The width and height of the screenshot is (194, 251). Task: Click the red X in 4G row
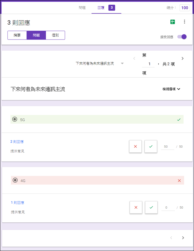(179, 181)
